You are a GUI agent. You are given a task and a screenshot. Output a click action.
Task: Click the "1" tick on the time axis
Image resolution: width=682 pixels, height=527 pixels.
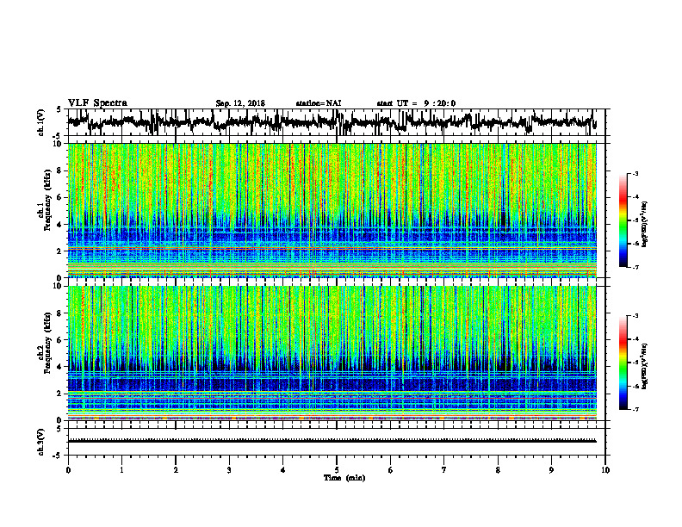tap(121, 470)
